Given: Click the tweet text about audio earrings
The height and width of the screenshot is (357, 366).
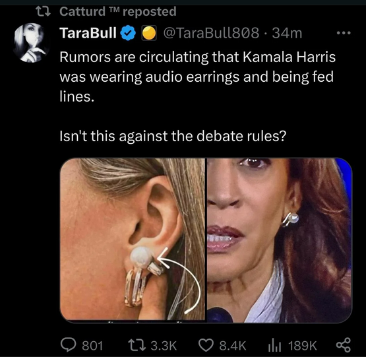Looking at the screenshot, I should pos(198,77).
